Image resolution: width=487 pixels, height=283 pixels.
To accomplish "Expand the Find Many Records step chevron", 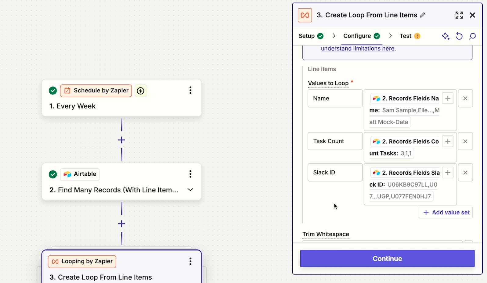I will point(190,190).
